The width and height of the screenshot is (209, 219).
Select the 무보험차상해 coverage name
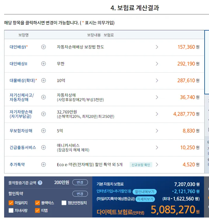coord(21,131)
